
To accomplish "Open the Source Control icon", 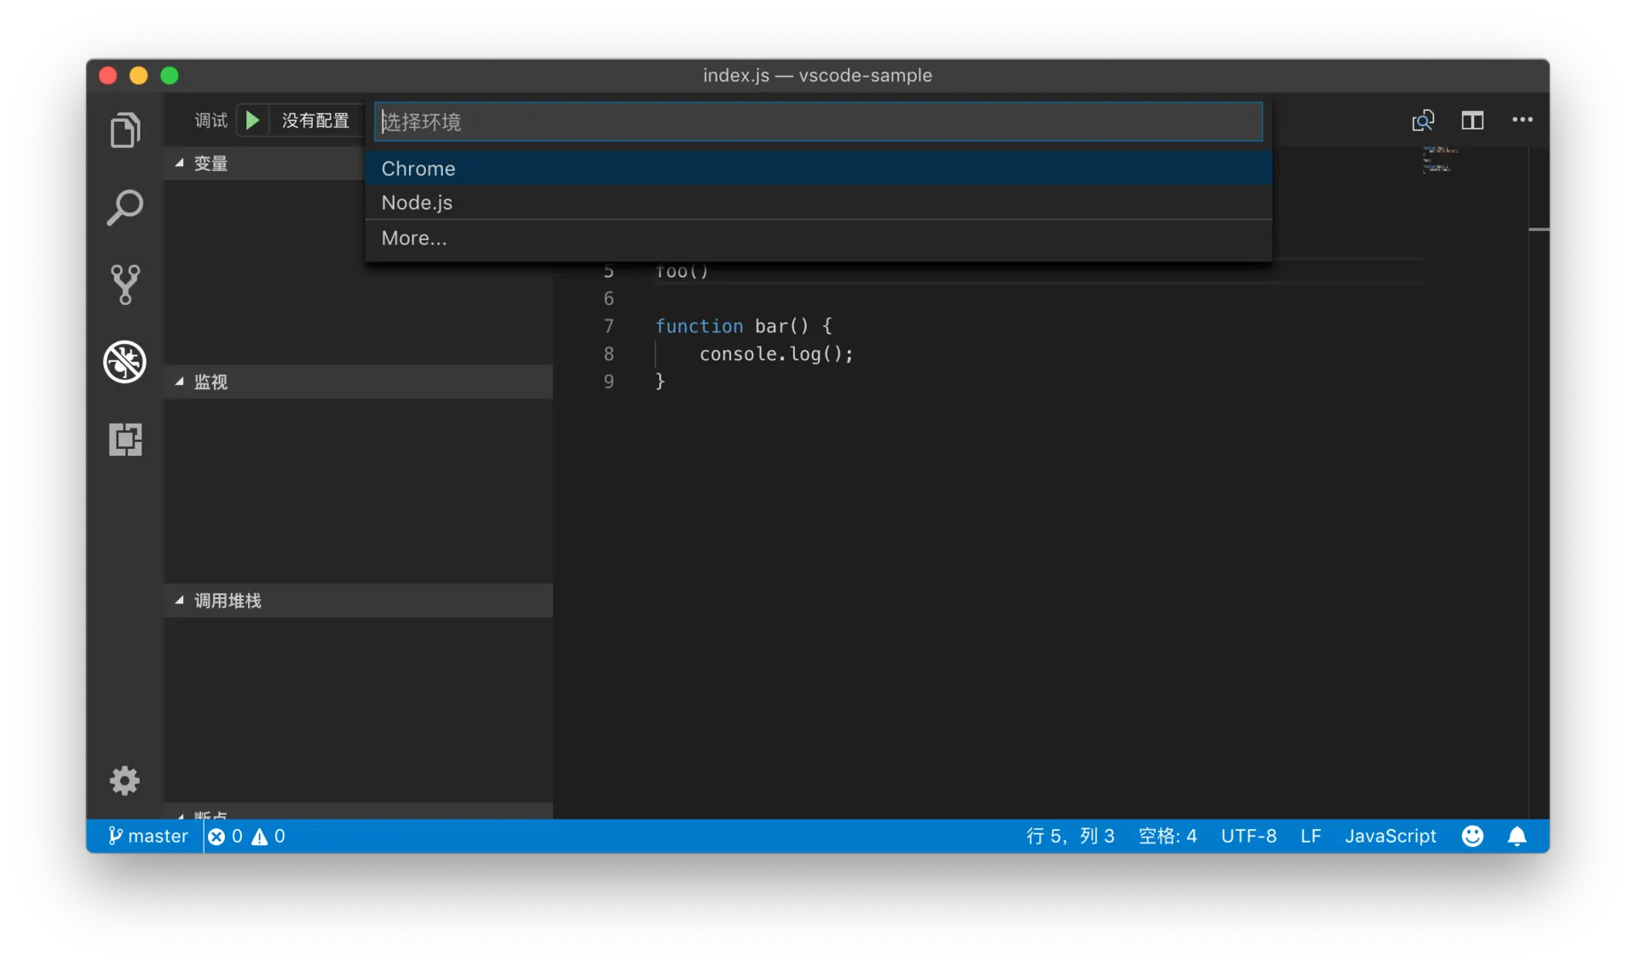I will pyautogui.click(x=125, y=284).
